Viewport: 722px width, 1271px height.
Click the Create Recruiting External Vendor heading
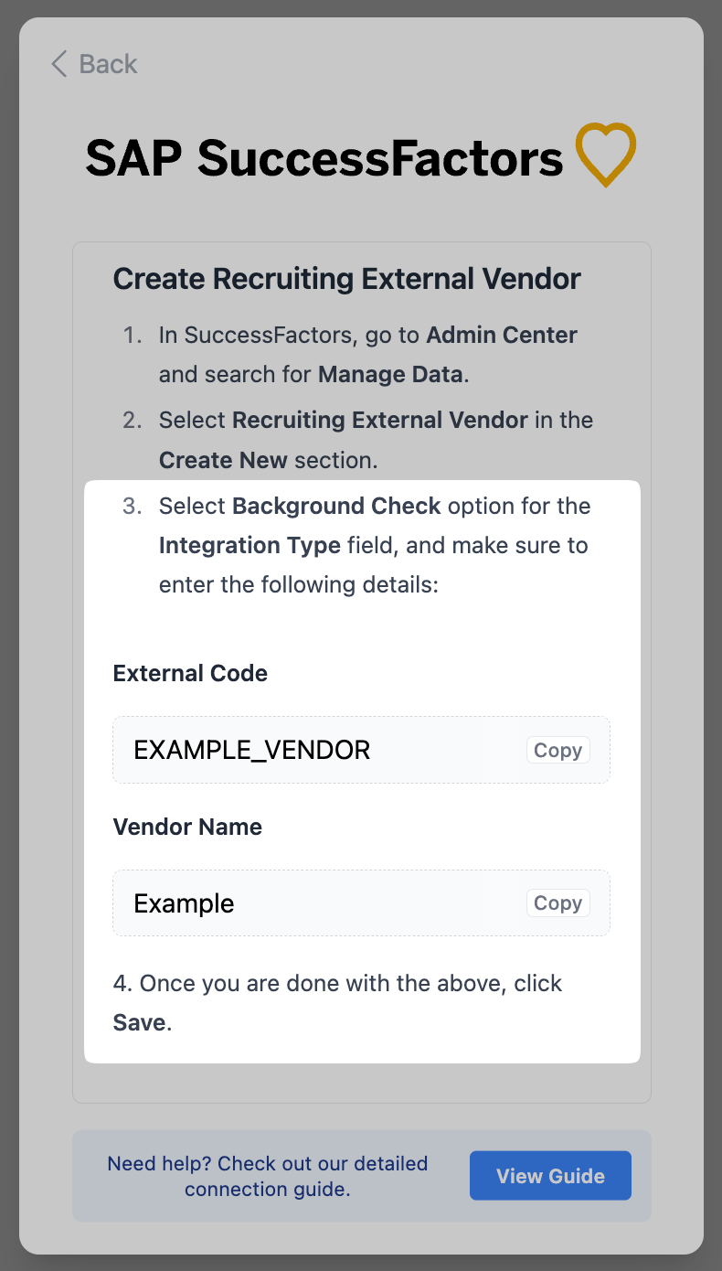pyautogui.click(x=346, y=279)
